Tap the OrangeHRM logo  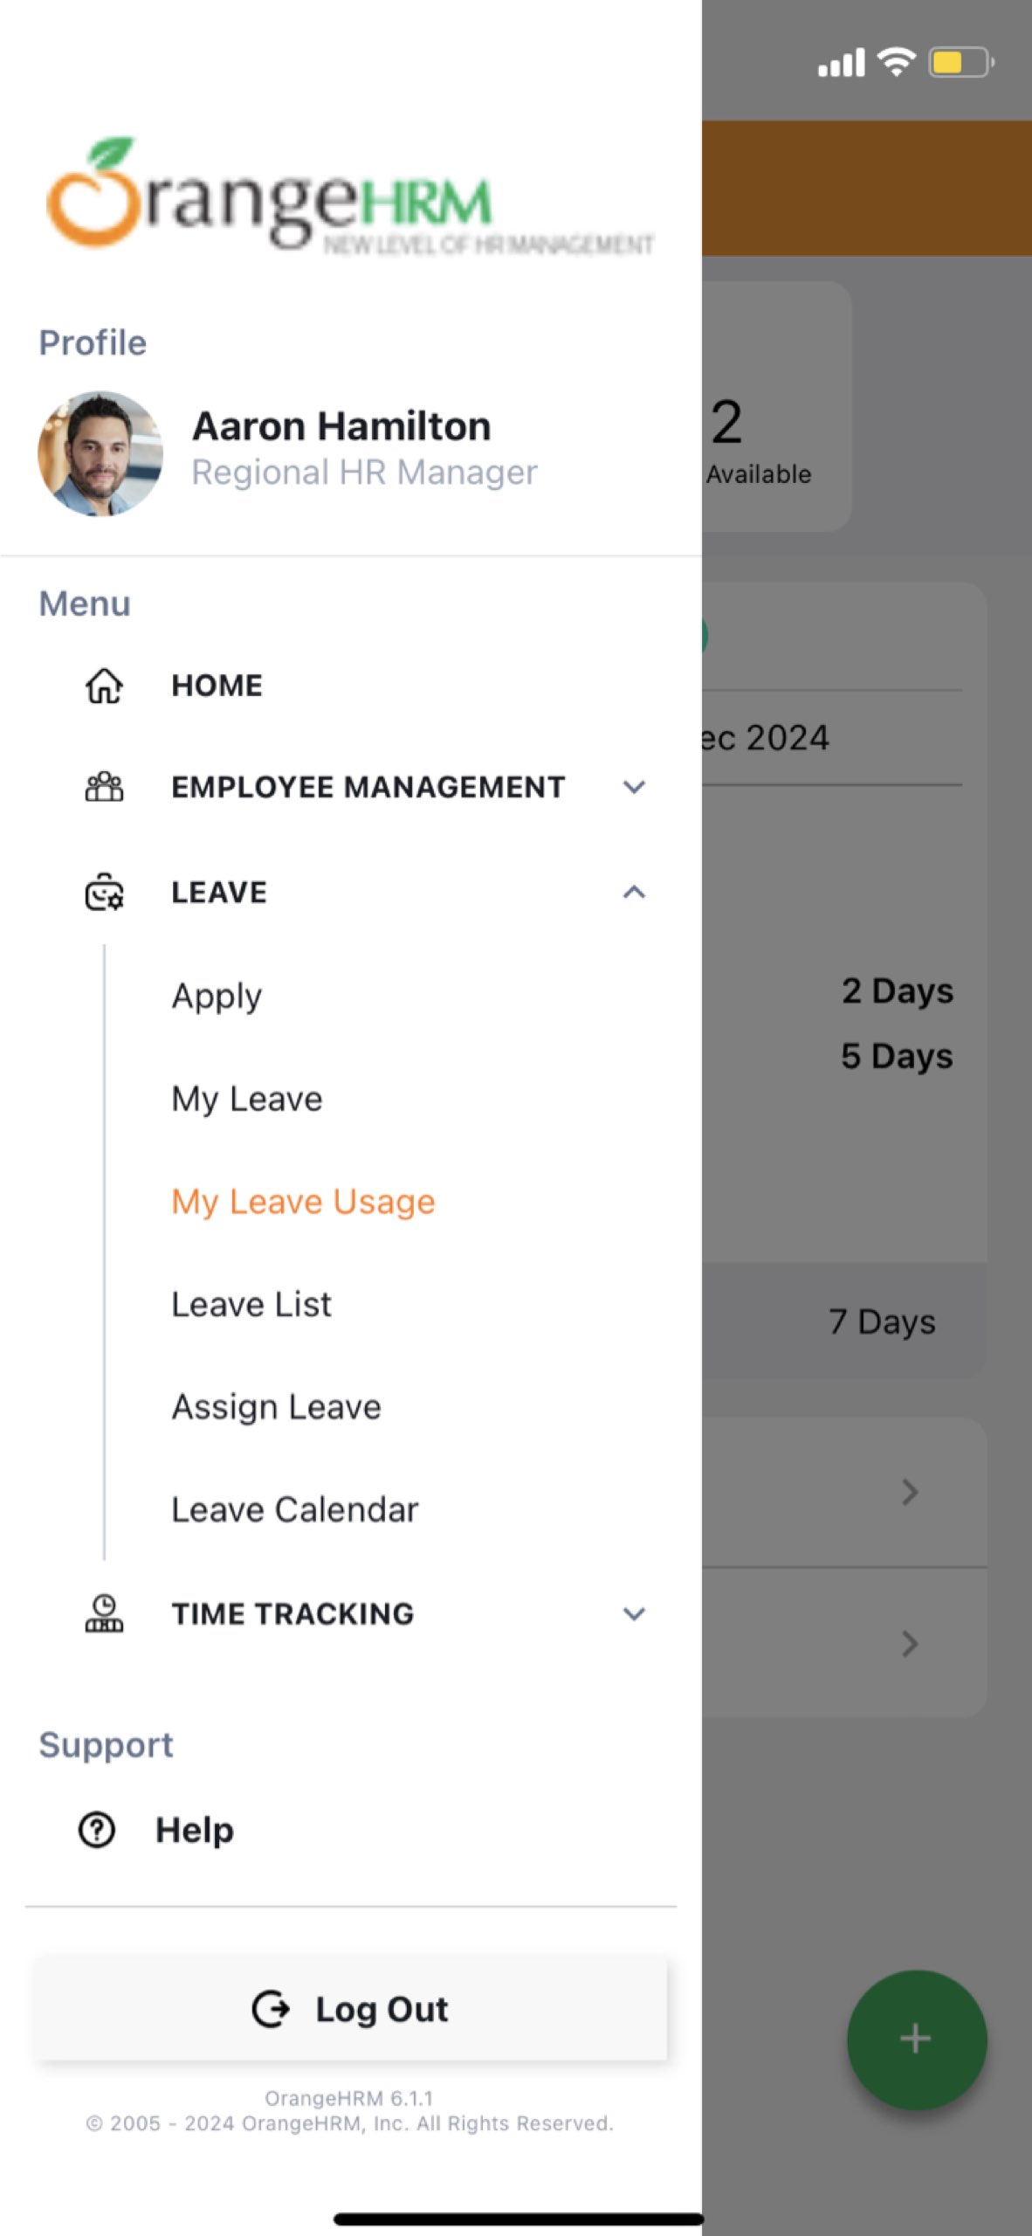pos(349,198)
